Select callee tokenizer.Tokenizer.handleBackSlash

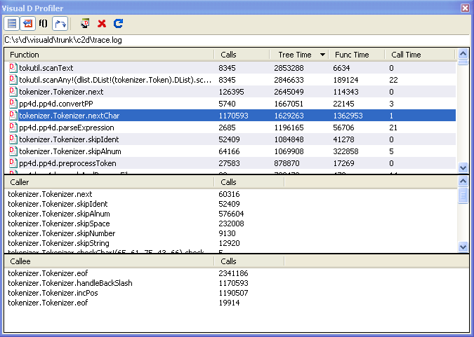click(x=70, y=283)
